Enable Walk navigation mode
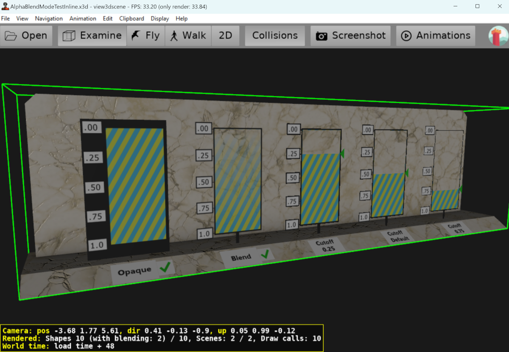 pyautogui.click(x=188, y=36)
